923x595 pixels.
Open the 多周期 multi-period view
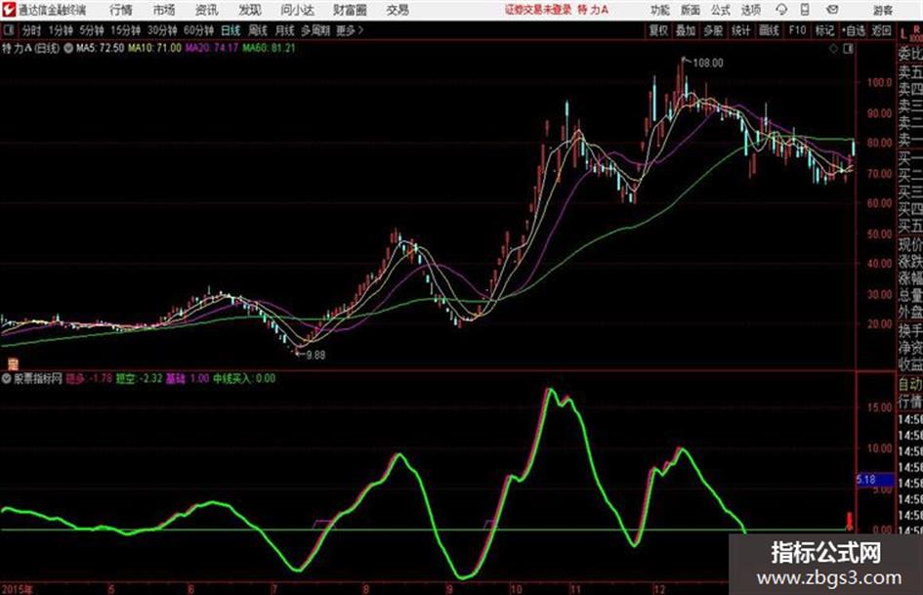pyautogui.click(x=315, y=30)
